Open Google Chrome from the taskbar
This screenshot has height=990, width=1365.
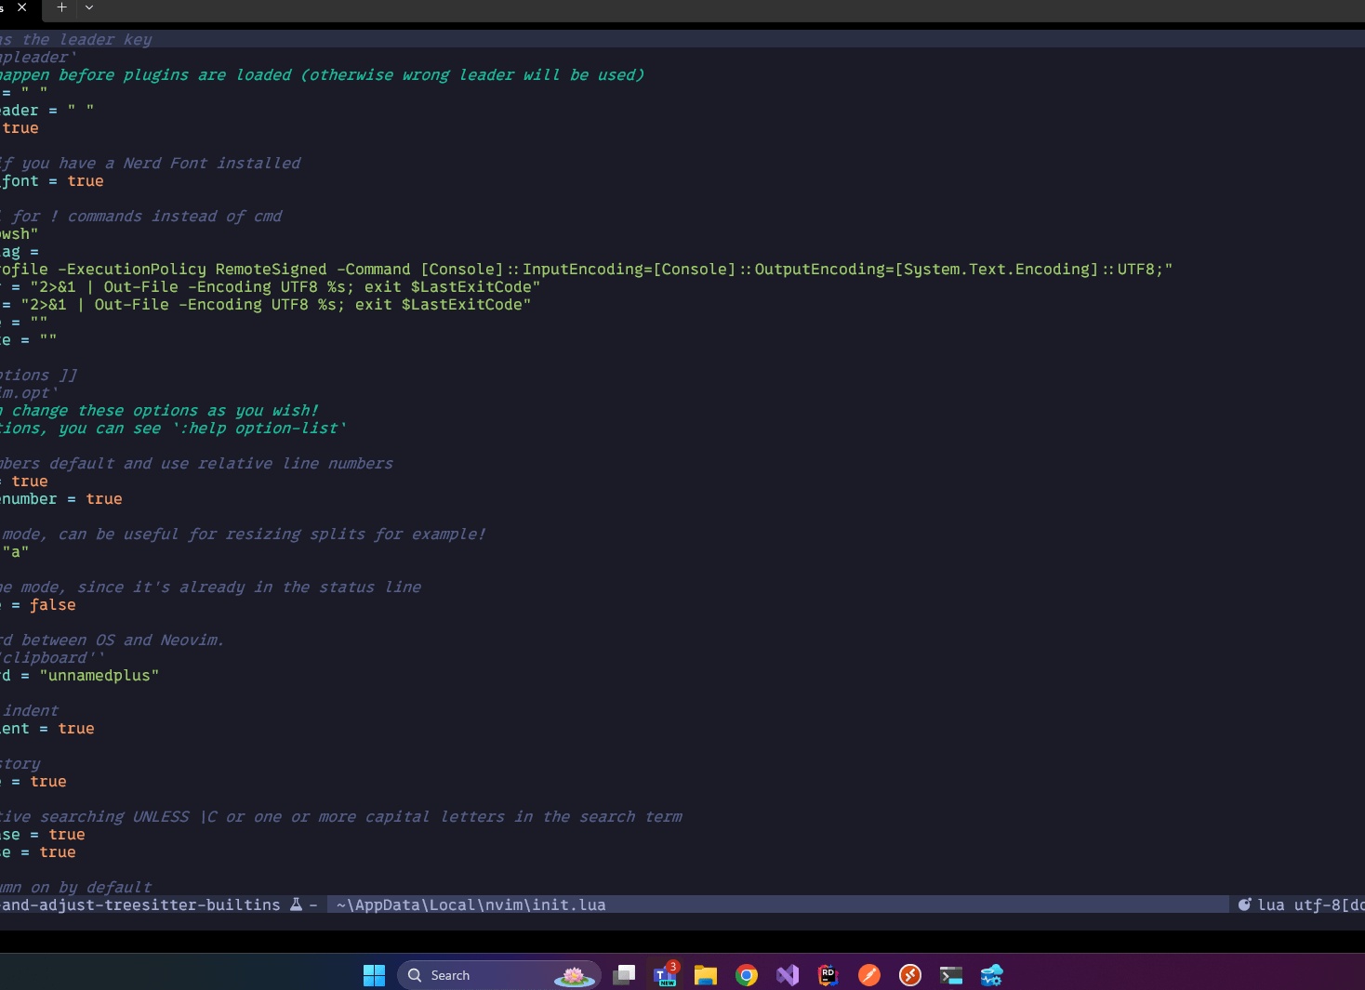(x=747, y=975)
